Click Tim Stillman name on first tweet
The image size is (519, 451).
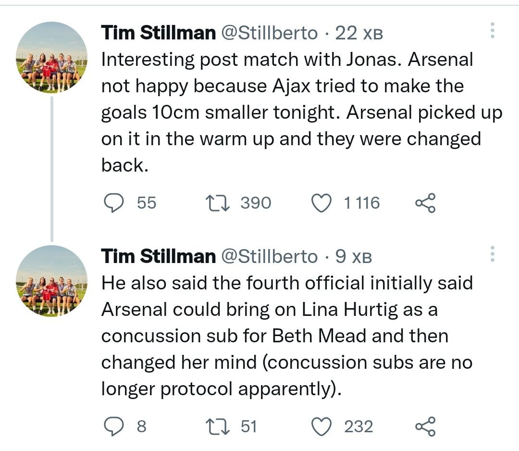click(x=158, y=33)
